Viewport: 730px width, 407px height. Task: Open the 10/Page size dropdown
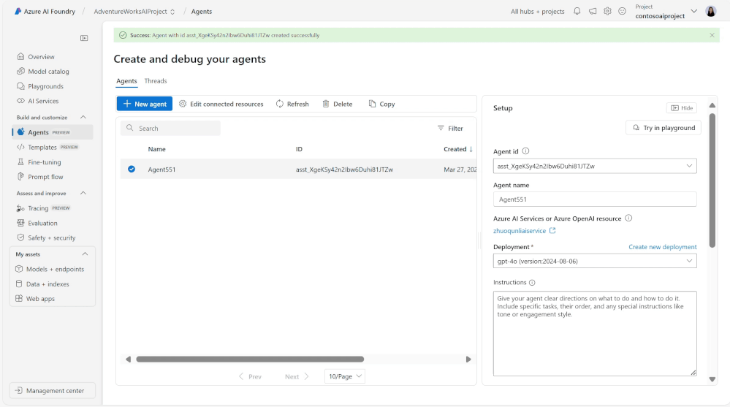coord(344,376)
